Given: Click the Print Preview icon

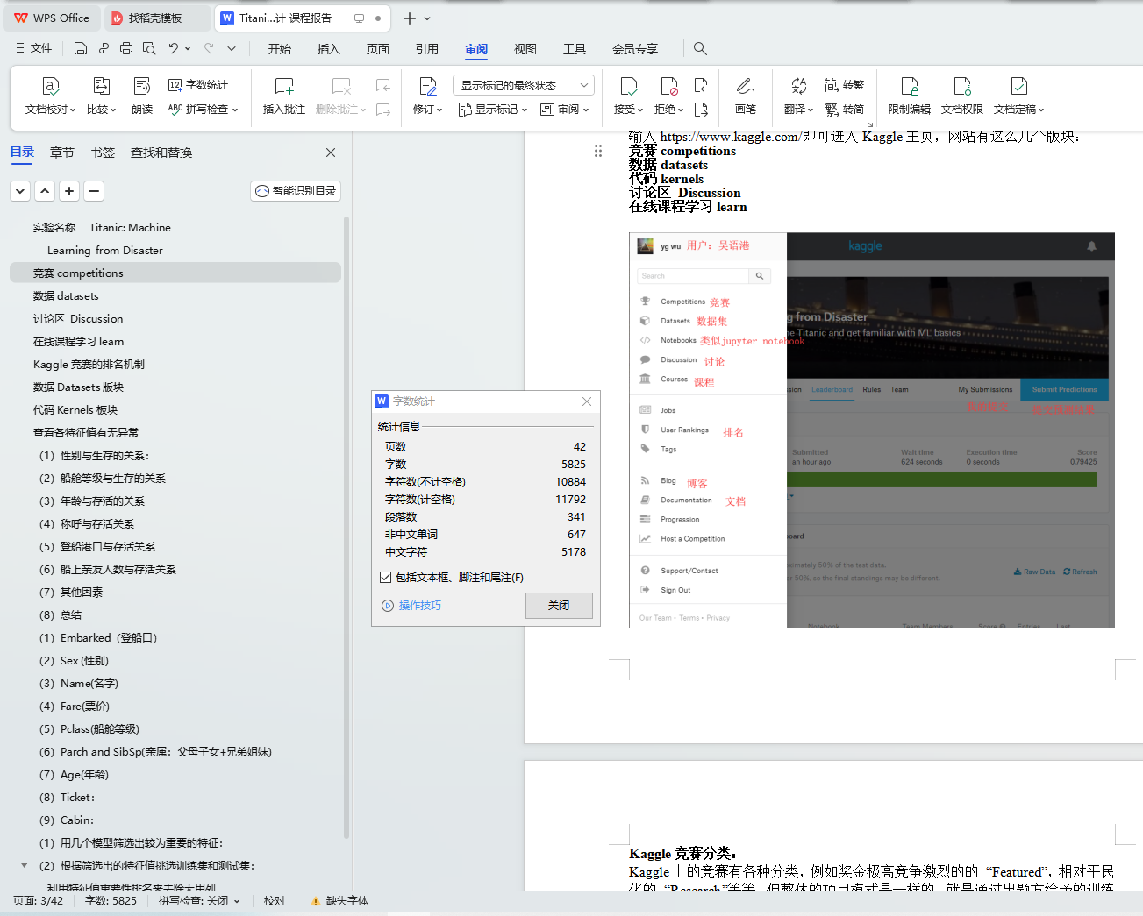Looking at the screenshot, I should tap(149, 49).
